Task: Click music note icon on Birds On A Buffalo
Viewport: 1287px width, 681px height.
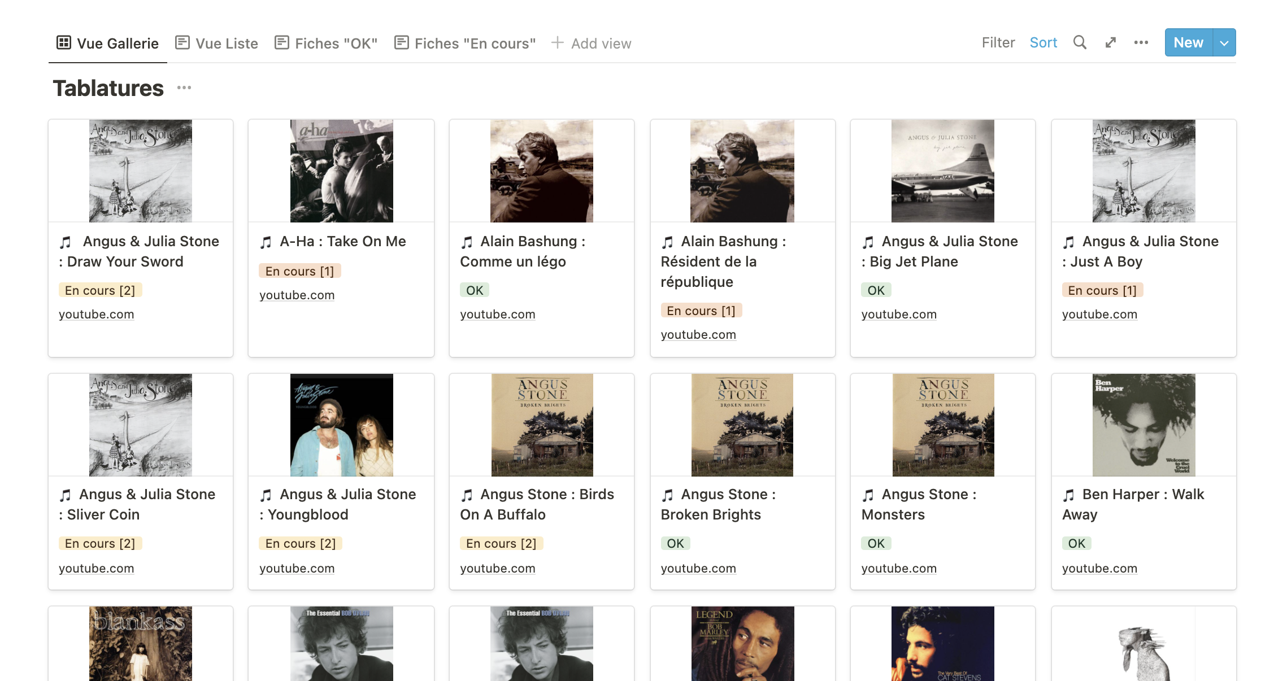Action: pyautogui.click(x=467, y=495)
